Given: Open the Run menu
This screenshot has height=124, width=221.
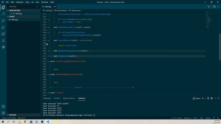Looking at the screenshot, I should 37,2.
